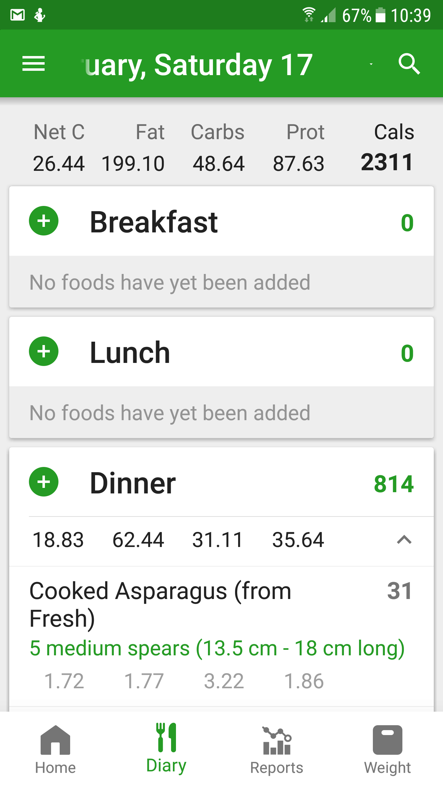Open Gmail notification in status bar
This screenshot has width=443, height=788.
18,15
